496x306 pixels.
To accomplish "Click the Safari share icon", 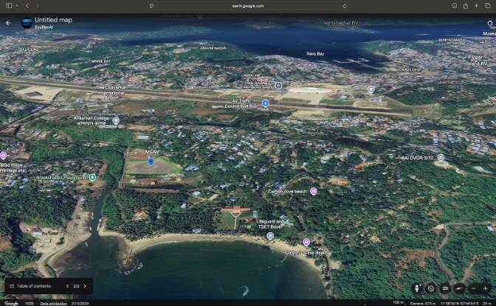I will pos(465,6).
